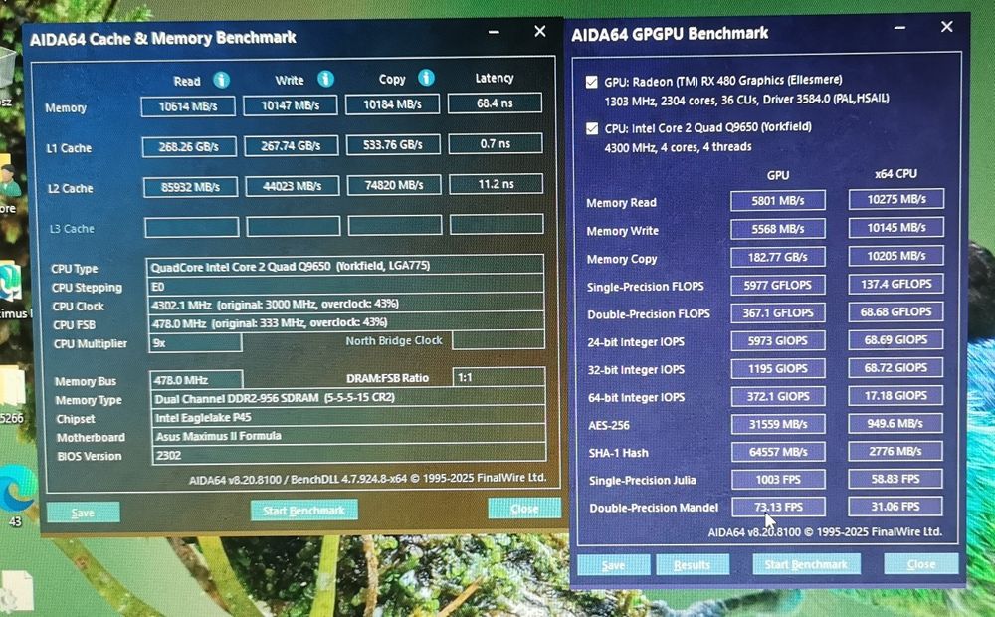Click Close in Cache & Memory Benchmark
Image resolution: width=995 pixels, height=617 pixels.
[x=524, y=509]
